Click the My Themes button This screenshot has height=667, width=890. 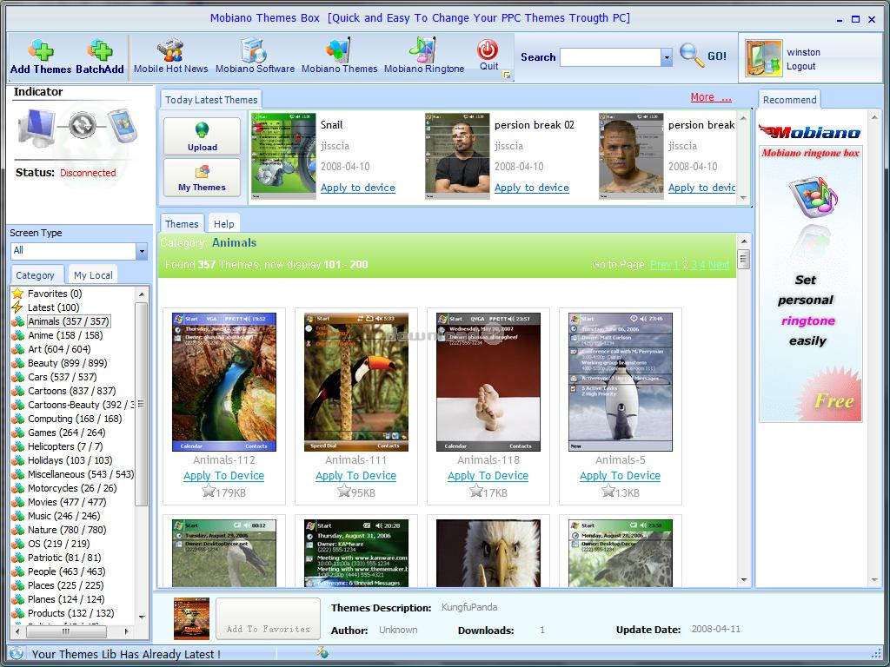click(202, 177)
